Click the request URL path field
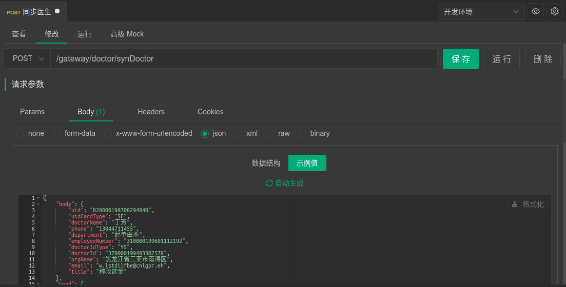The height and width of the screenshot is (287, 566). pos(244,58)
